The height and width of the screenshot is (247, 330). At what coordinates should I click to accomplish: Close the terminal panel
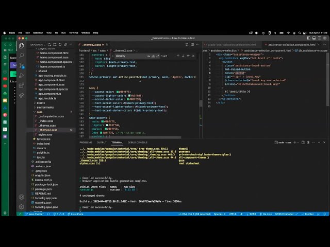pos(324,143)
